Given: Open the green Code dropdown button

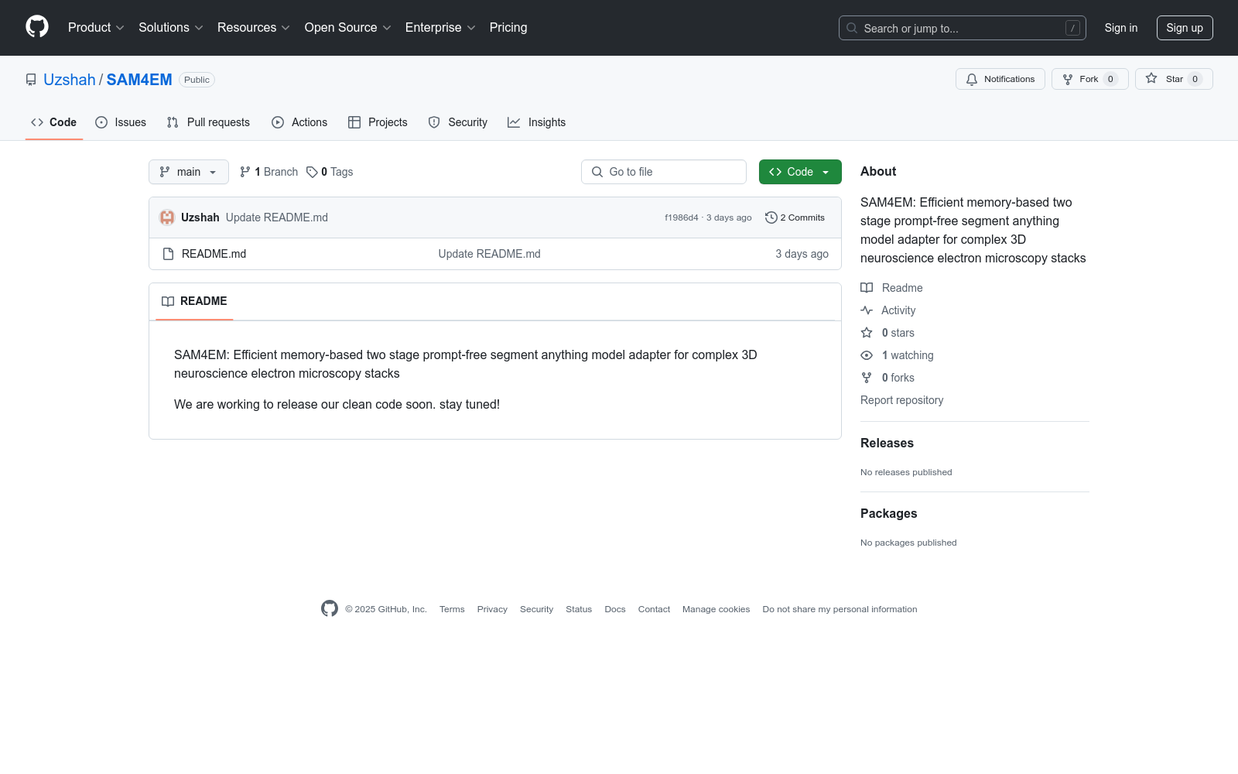Looking at the screenshot, I should [x=800, y=172].
